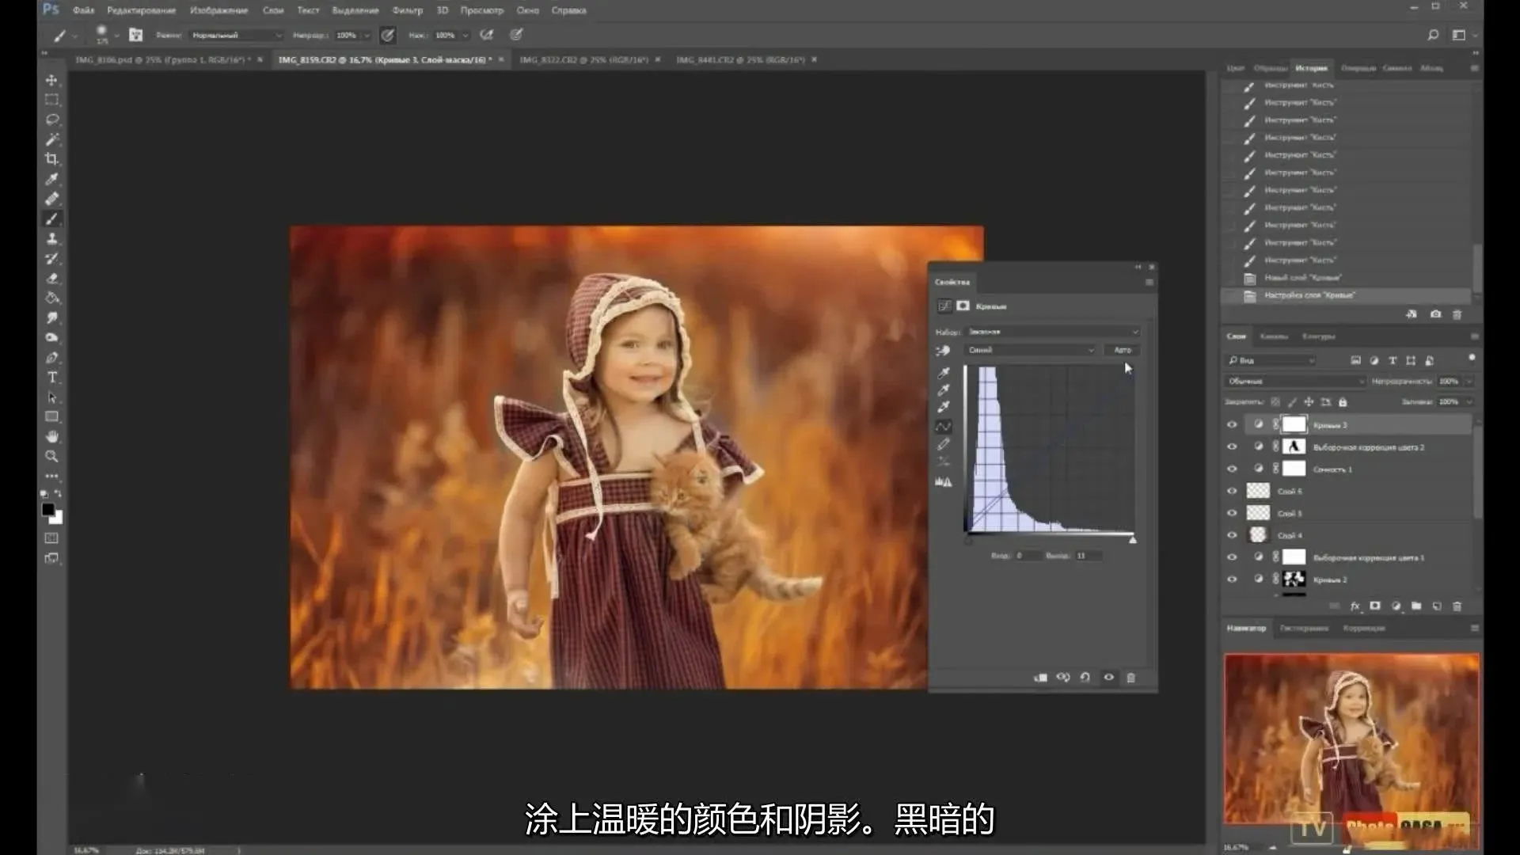Click the pencil draw-curve icon in Properties
This screenshot has width=1520, height=855.
[x=944, y=444]
